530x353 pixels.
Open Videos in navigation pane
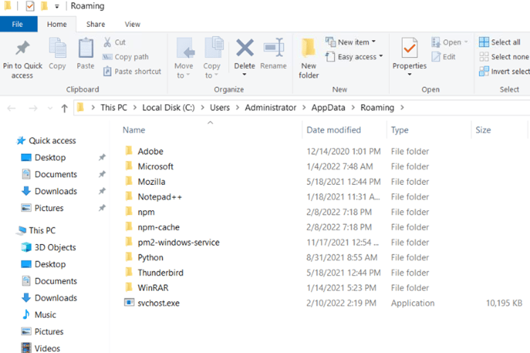coord(47,348)
